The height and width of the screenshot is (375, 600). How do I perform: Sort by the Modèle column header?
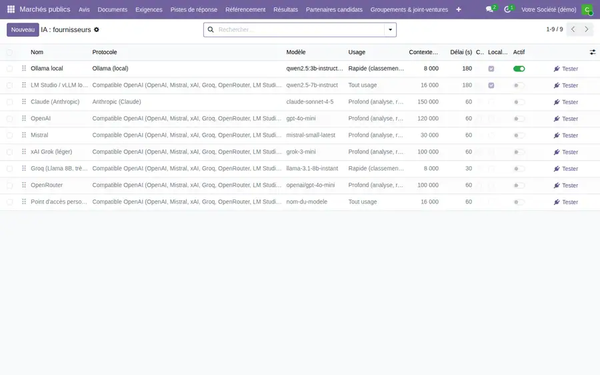296,52
